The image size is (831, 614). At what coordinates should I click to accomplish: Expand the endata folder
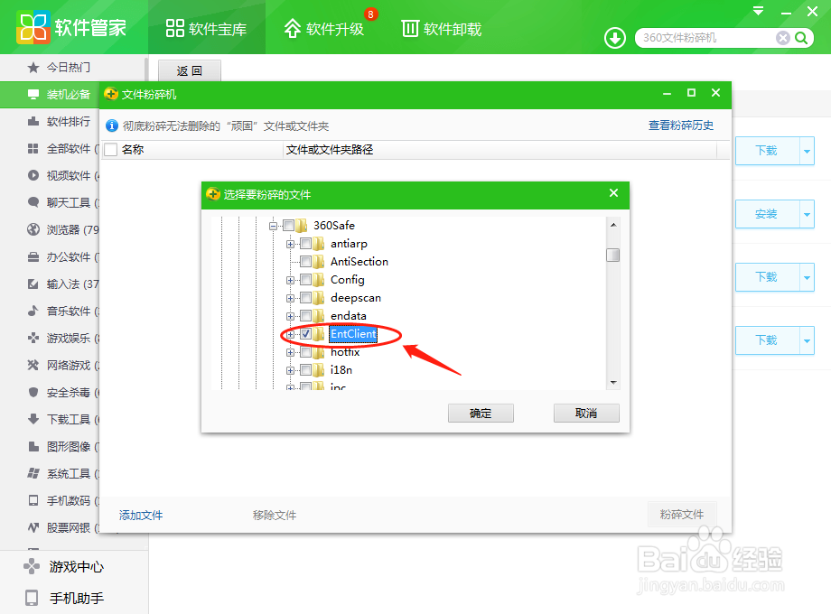[290, 316]
